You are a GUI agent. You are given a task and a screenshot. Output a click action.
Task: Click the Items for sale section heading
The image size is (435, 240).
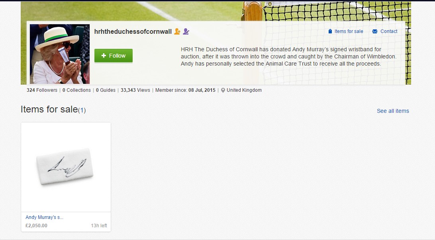(x=53, y=109)
